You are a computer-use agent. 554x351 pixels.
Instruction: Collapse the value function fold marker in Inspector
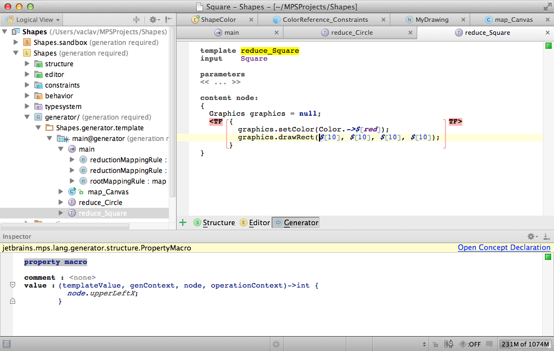coord(12,285)
